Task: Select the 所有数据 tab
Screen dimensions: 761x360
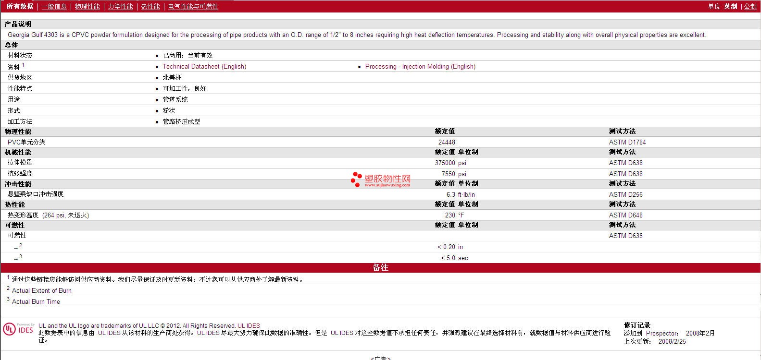Action: point(20,6)
